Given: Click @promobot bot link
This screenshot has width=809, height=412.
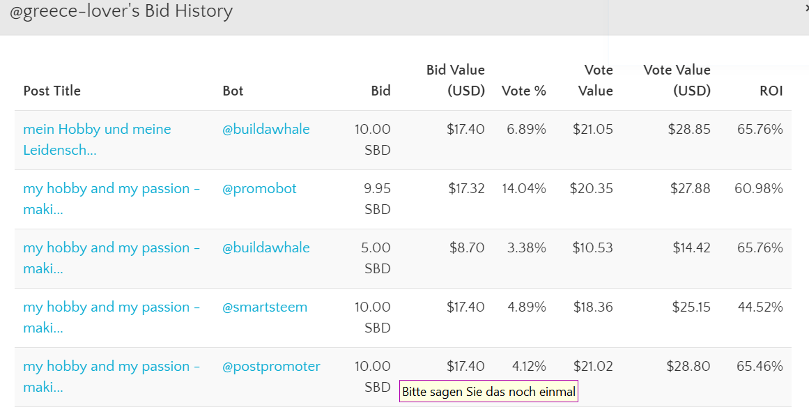Looking at the screenshot, I should coord(259,188).
